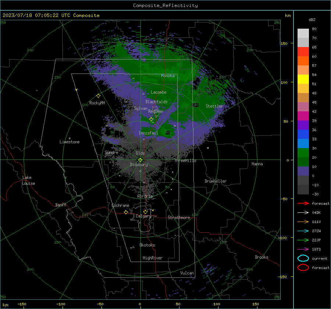The width and height of the screenshot is (331, 309).
Task: Click the RedDeer city label
Action: [156, 111]
